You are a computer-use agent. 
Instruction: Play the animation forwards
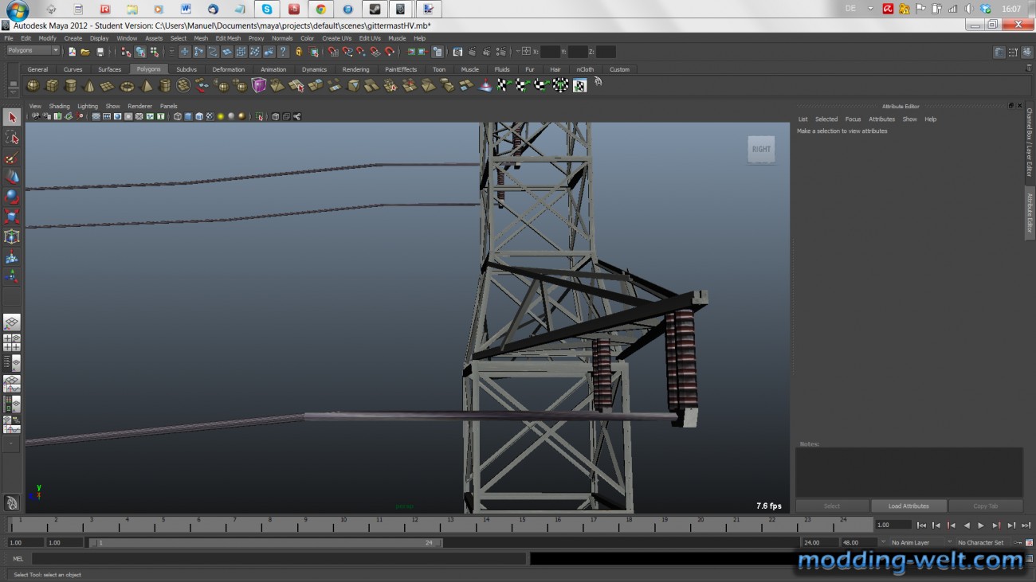pos(981,525)
